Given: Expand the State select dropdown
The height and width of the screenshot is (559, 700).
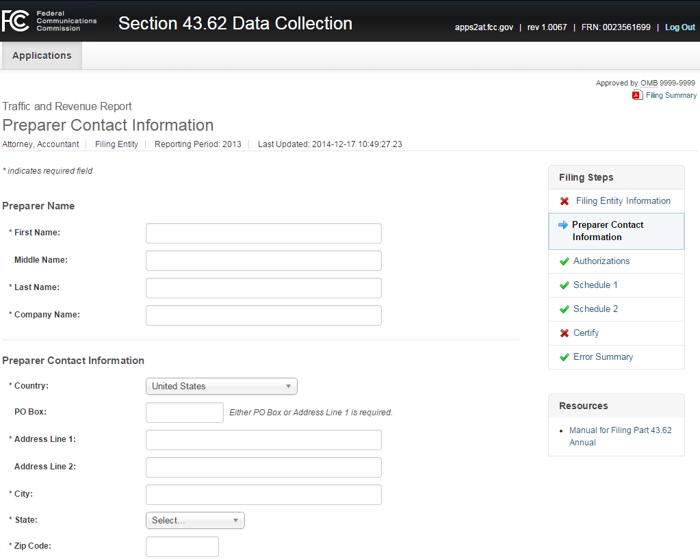Looking at the screenshot, I should (195, 521).
